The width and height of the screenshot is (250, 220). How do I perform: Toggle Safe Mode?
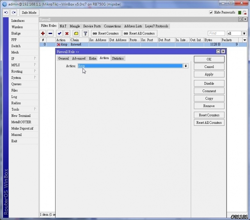(29, 13)
